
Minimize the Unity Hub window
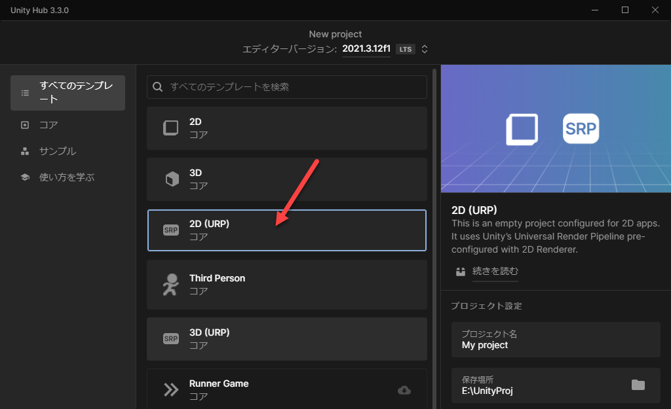point(595,10)
